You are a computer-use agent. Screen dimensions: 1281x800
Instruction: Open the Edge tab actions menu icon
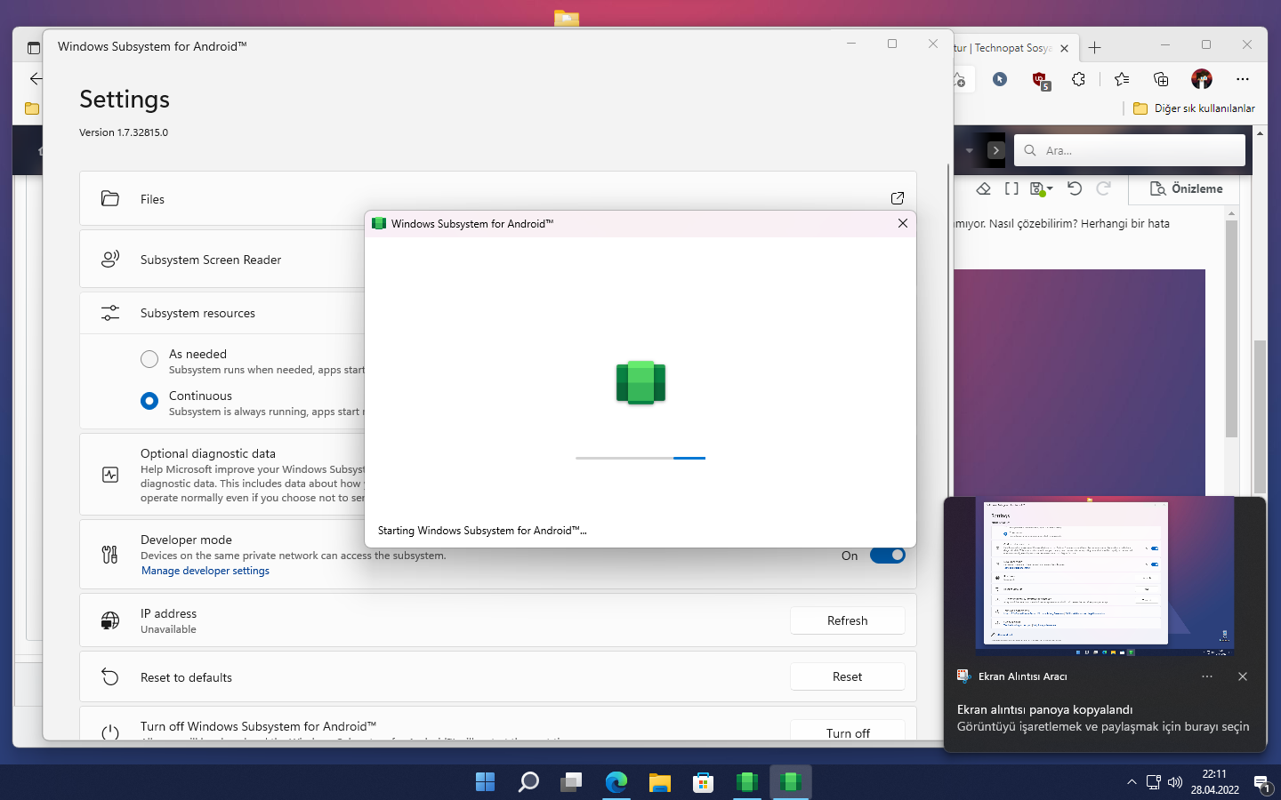click(x=34, y=48)
